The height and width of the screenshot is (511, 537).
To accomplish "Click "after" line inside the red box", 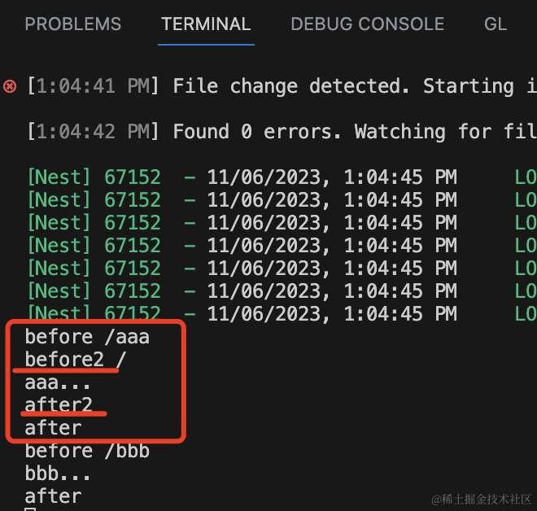I will [53, 427].
